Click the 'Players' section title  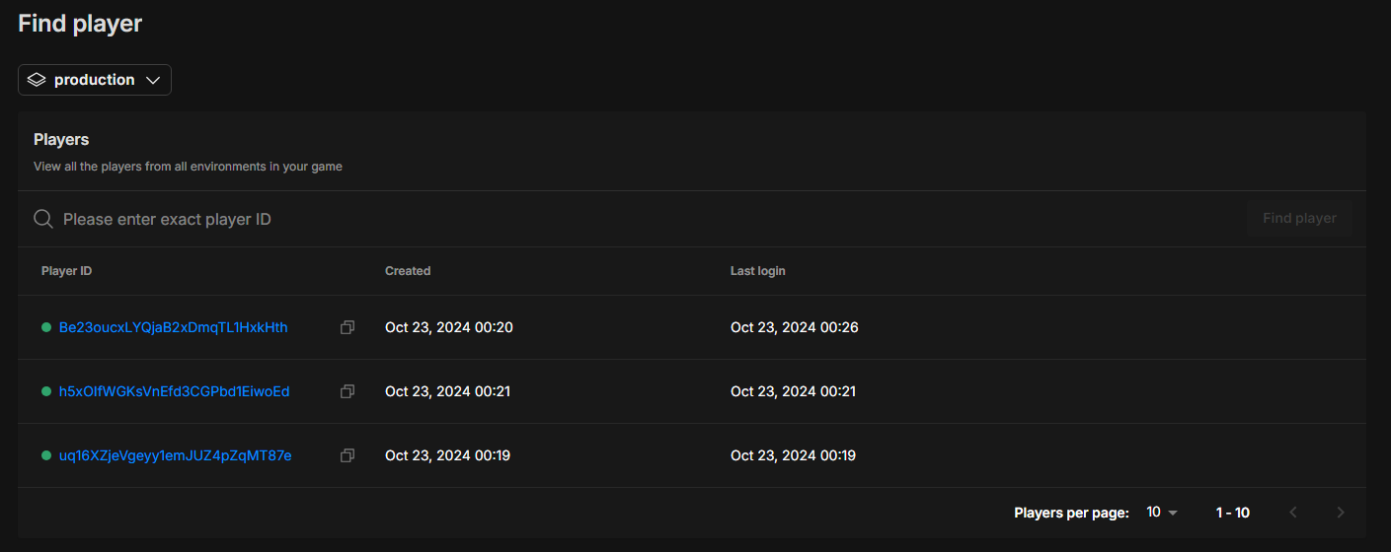point(61,140)
